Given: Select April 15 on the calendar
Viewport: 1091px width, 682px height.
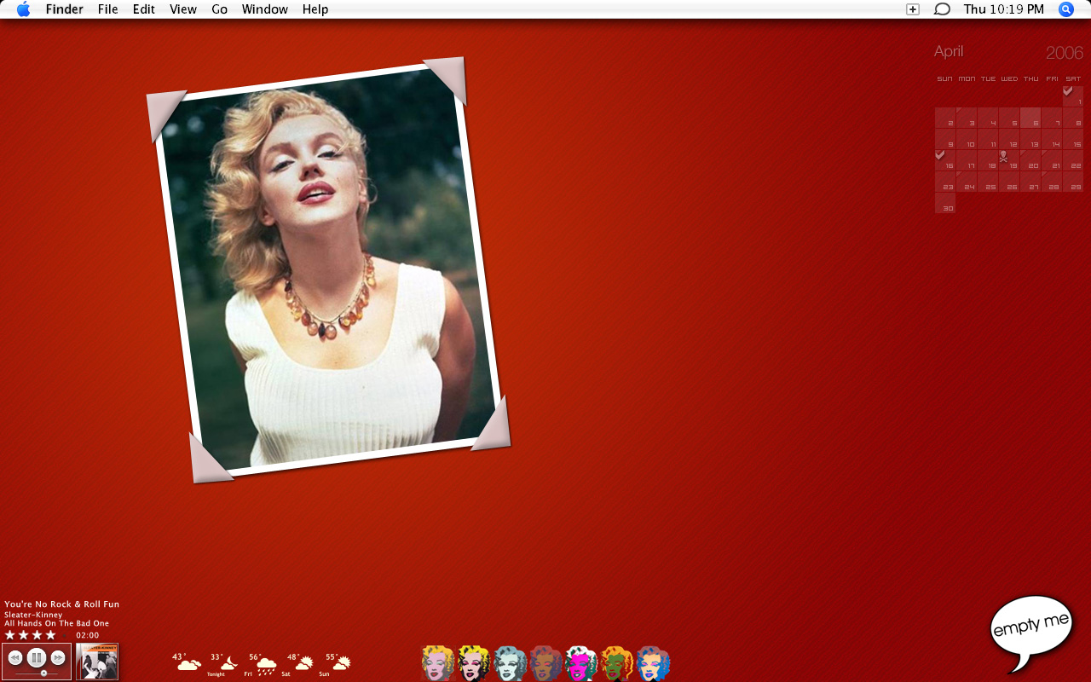Looking at the screenshot, I should pos(1073,139).
